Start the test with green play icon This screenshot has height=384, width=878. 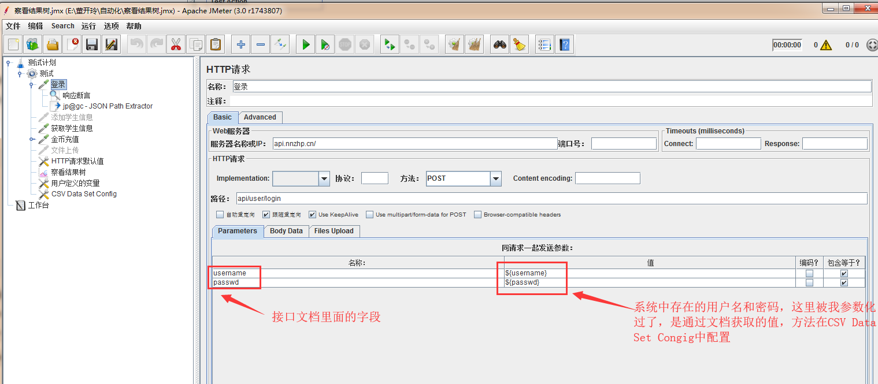(x=306, y=44)
